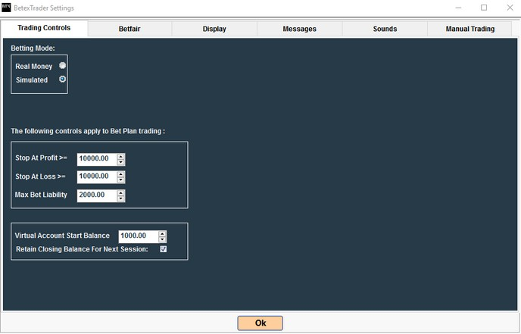The image size is (521, 334).
Task: Select the Real Money radio button
Action: (x=62, y=66)
